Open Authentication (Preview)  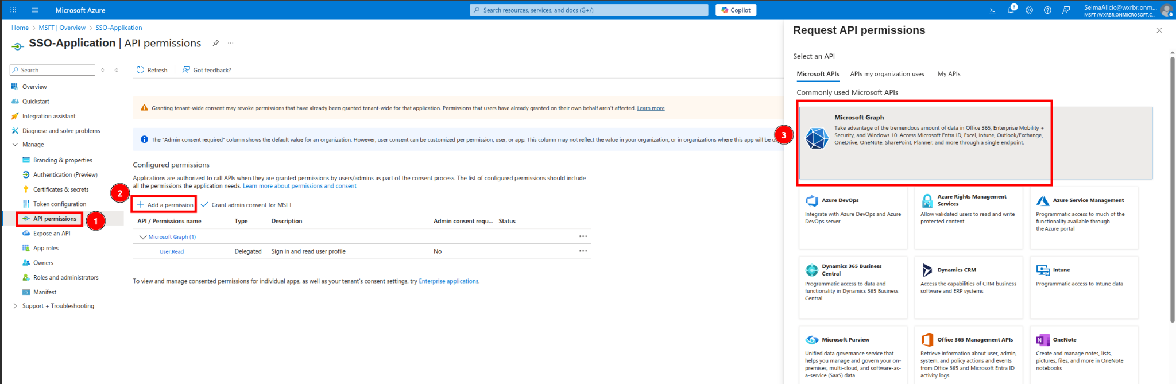(65, 174)
